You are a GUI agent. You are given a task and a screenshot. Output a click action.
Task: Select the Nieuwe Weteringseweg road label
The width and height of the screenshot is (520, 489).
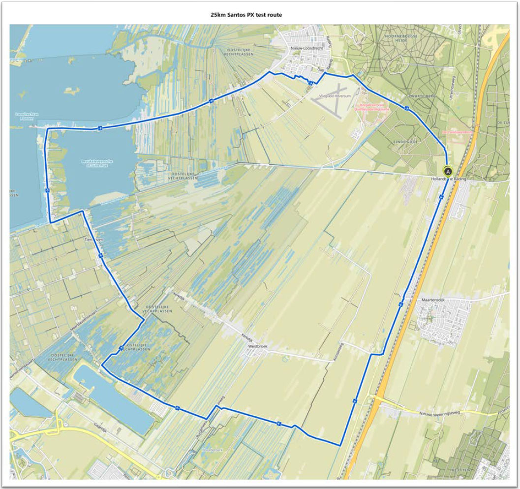pos(440,413)
